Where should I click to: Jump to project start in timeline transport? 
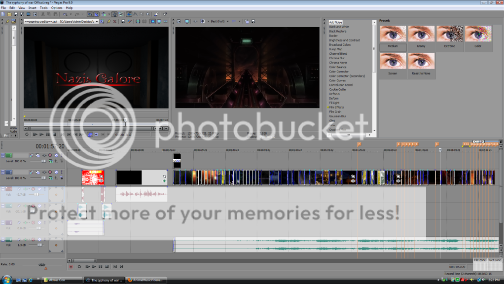point(115,267)
